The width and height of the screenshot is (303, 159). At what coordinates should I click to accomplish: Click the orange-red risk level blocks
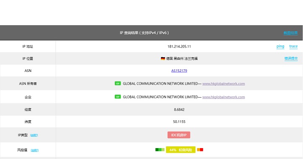(200, 149)
